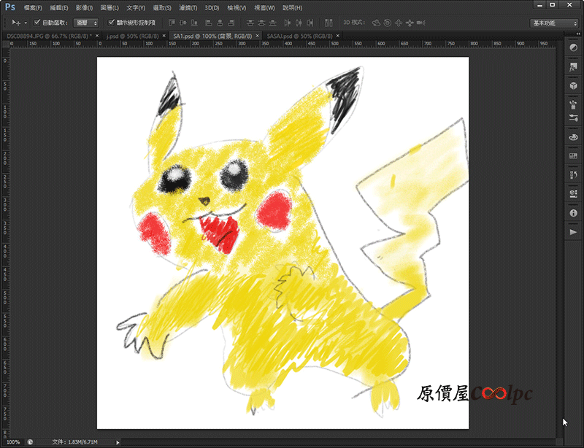Distribute bottom edges of layers
This screenshot has height=448, width=584.
pyautogui.click(x=272, y=23)
